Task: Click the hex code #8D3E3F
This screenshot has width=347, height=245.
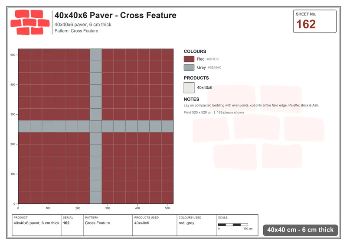Action: point(213,59)
